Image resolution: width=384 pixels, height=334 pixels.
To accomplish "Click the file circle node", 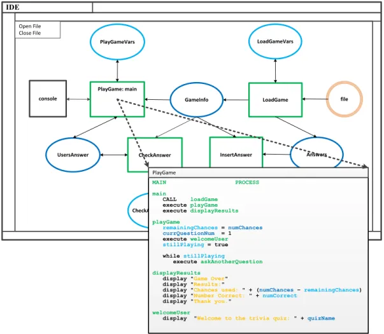I will 344,99.
